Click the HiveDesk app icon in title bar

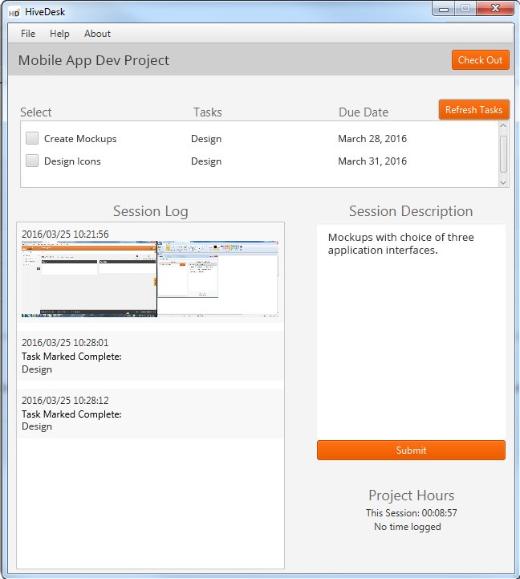tap(14, 13)
